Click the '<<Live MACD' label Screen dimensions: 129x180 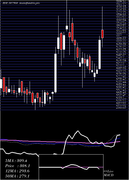point(109,173)
